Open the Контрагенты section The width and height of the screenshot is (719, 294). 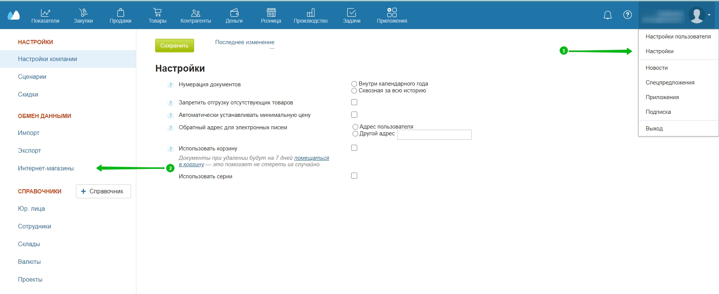[x=196, y=16]
